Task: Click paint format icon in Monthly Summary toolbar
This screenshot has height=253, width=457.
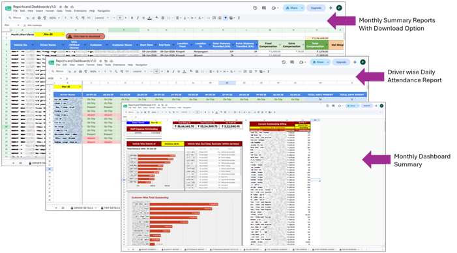Action: click(45, 18)
